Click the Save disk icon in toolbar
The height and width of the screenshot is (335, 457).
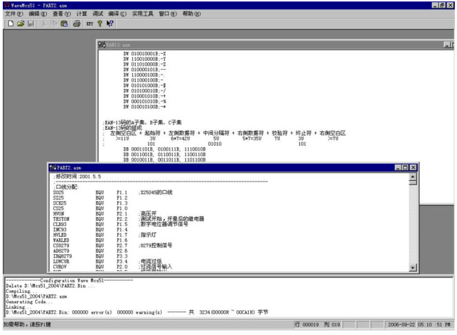[x=31, y=23]
